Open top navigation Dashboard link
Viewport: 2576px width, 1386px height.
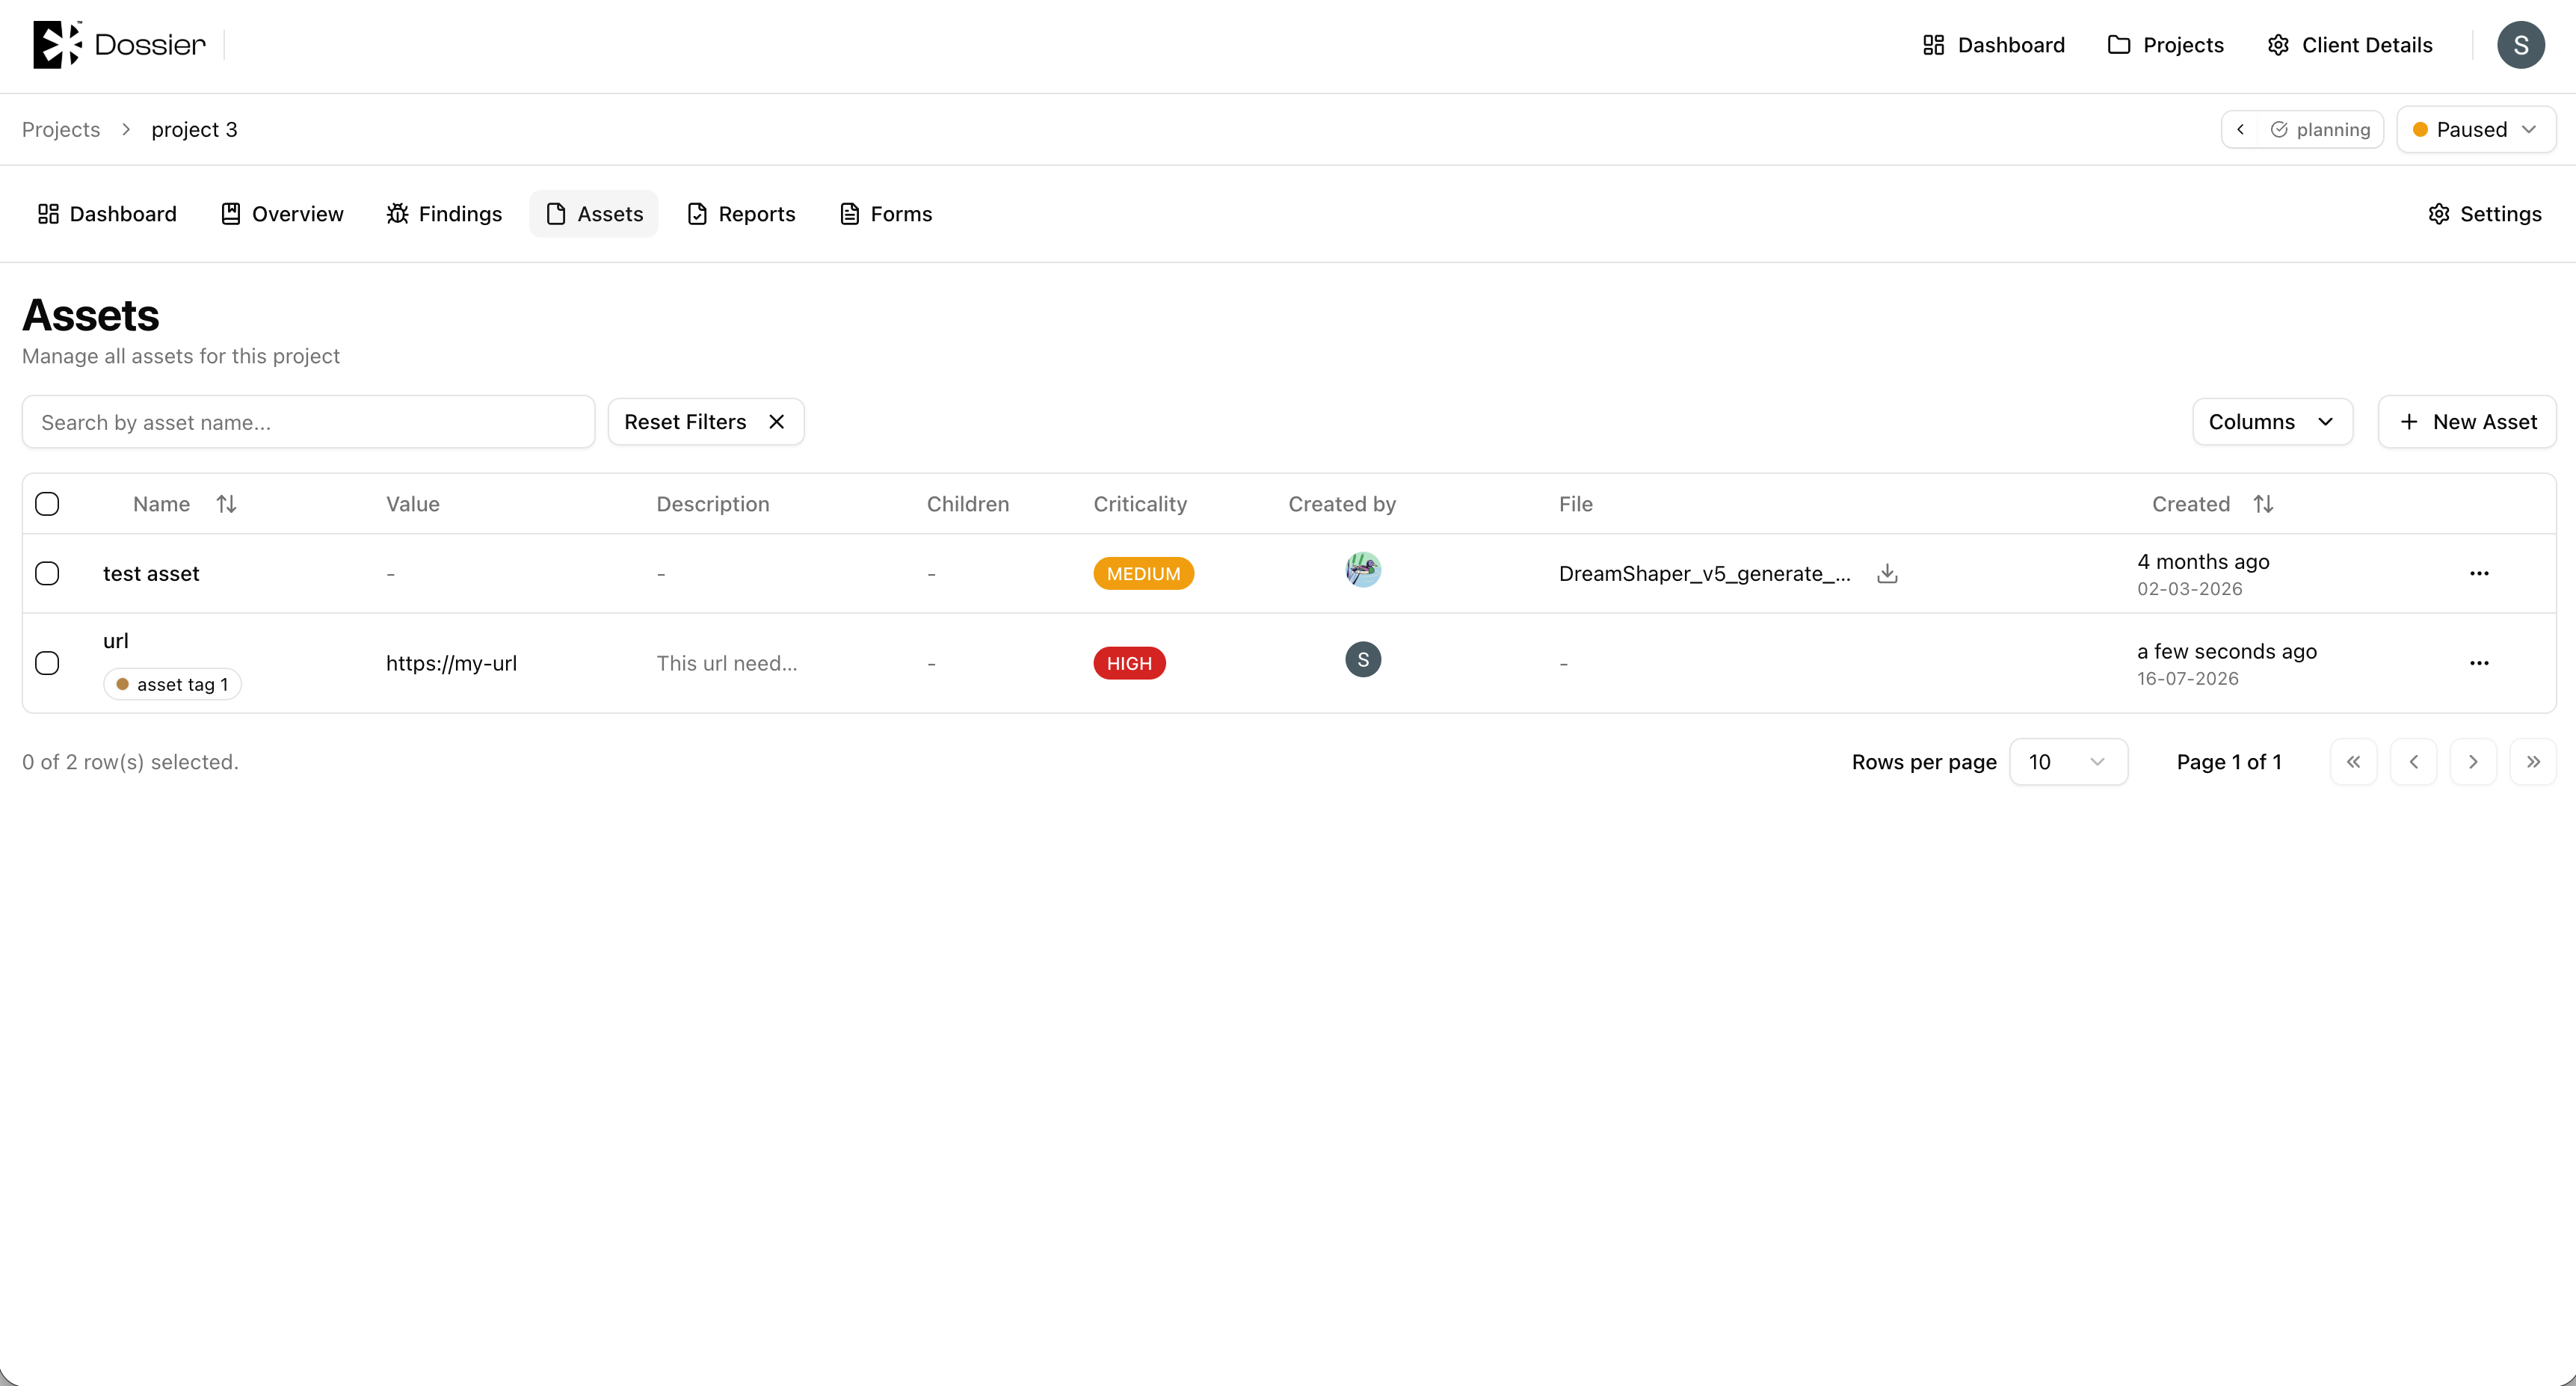(1993, 45)
